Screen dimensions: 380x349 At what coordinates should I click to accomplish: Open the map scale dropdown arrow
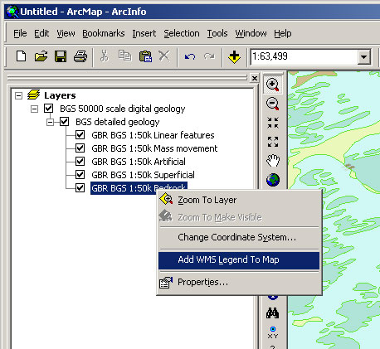pos(363,57)
